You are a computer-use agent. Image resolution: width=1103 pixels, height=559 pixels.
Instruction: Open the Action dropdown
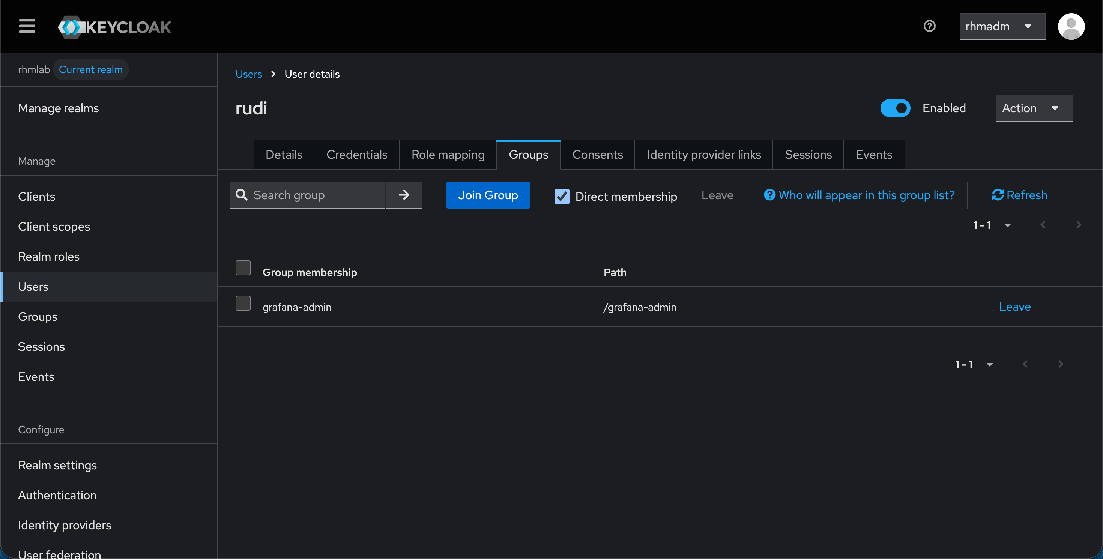(1034, 108)
